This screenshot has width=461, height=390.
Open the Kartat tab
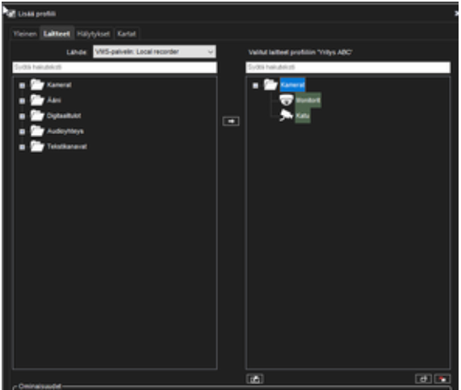[x=127, y=34]
